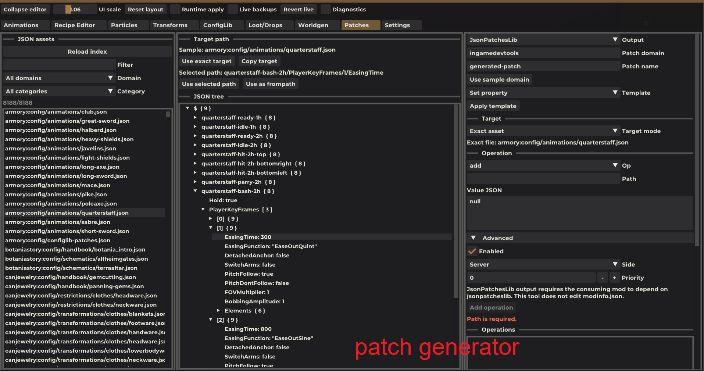Viewport: 704px width, 371px height.
Task: Collapse the PlayerKeyFrames node
Action: [203, 210]
